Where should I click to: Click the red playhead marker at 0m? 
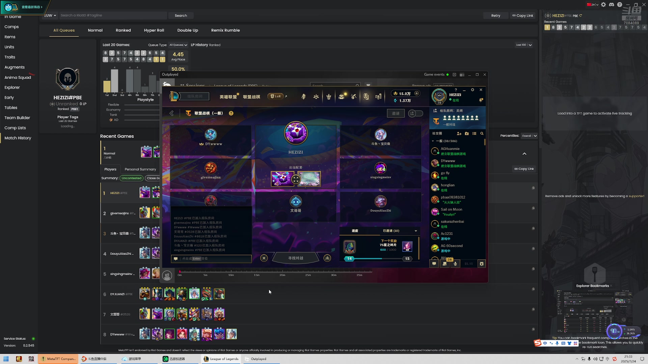[x=180, y=271]
